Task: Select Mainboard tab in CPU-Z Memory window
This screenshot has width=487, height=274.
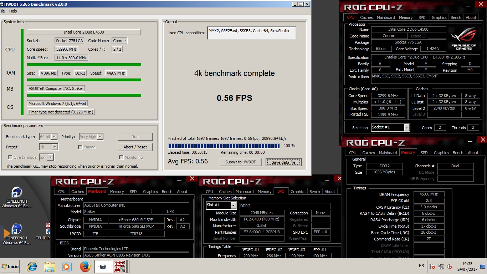Action: [388, 153]
